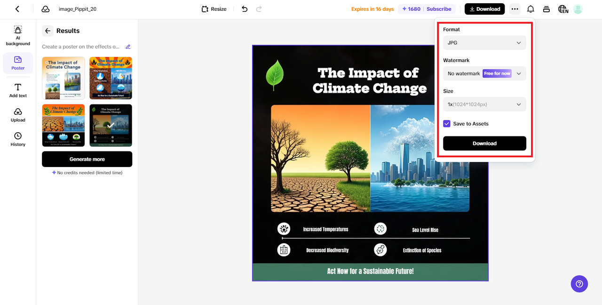Click the Subscribe link in header
Viewport: 602px width, 305px height.
439,9
